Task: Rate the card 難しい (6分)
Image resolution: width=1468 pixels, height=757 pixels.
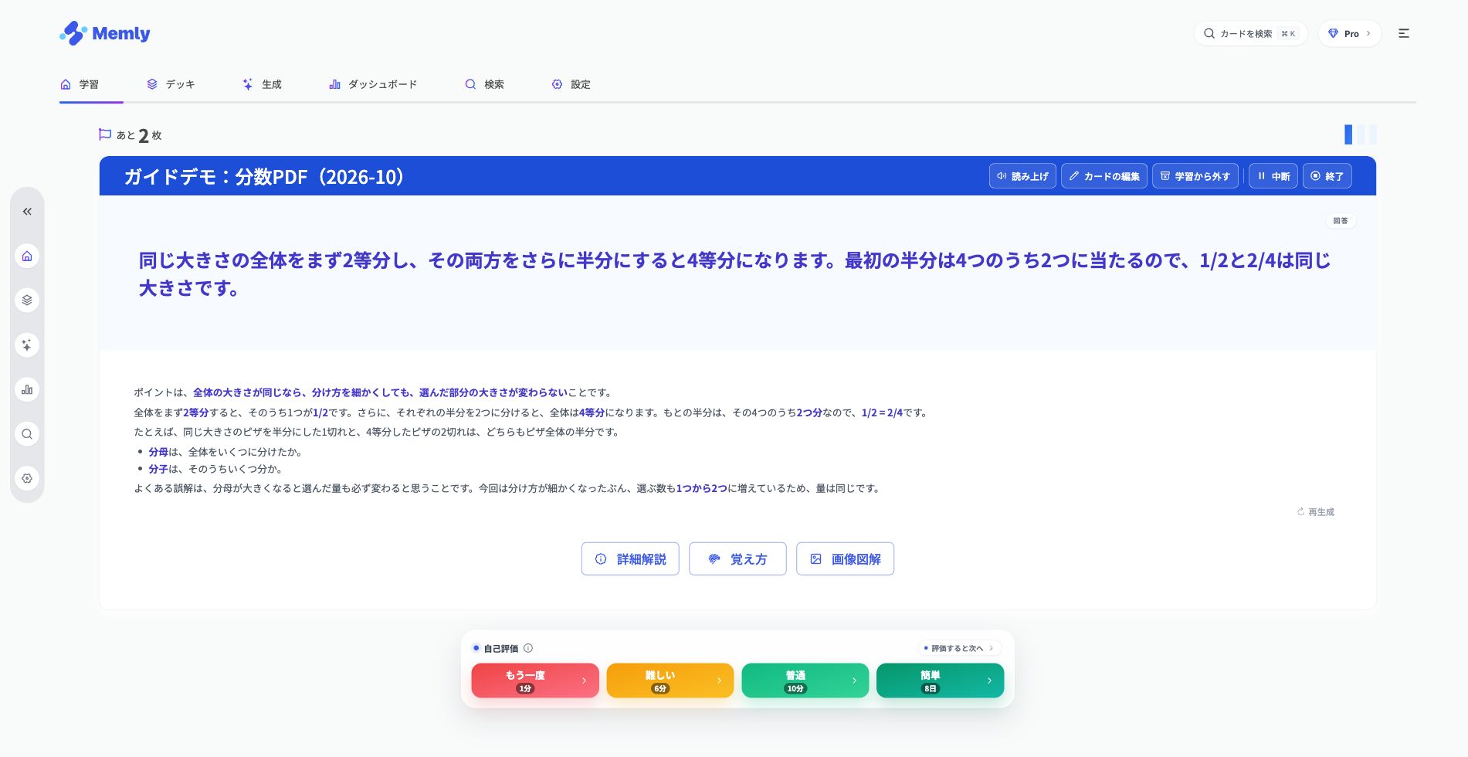Action: (670, 681)
